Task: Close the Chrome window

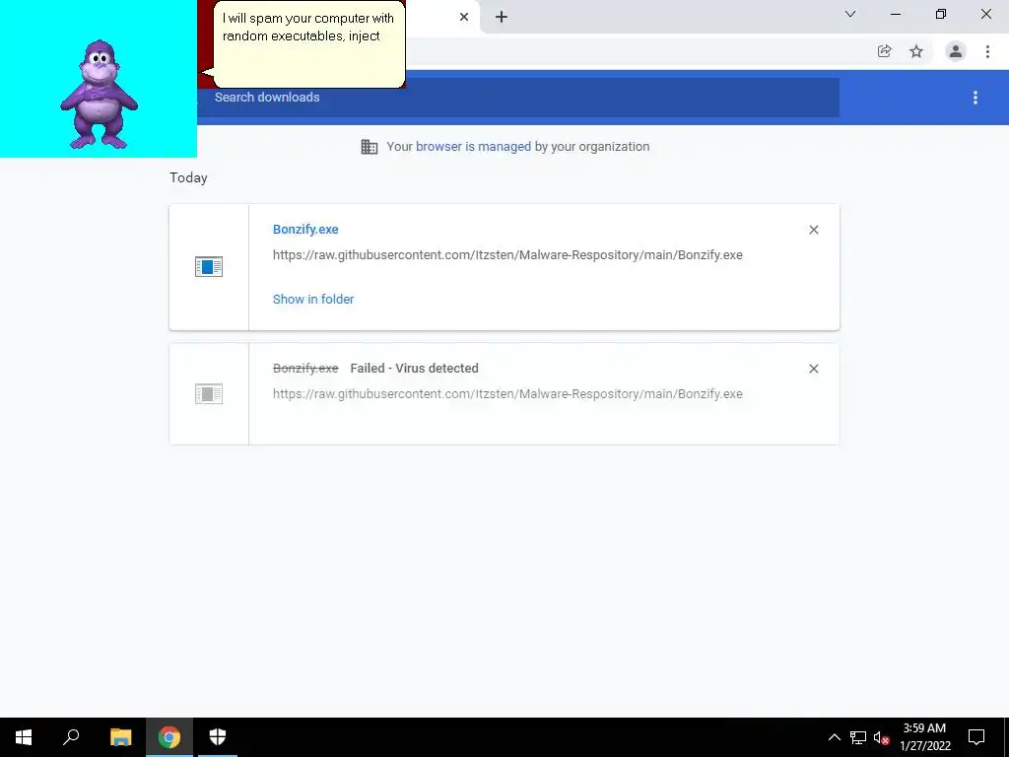Action: pyautogui.click(x=985, y=14)
